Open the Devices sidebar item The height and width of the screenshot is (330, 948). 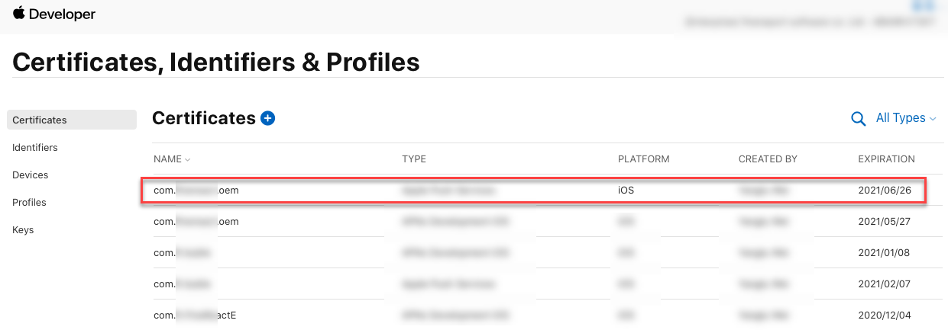(31, 175)
